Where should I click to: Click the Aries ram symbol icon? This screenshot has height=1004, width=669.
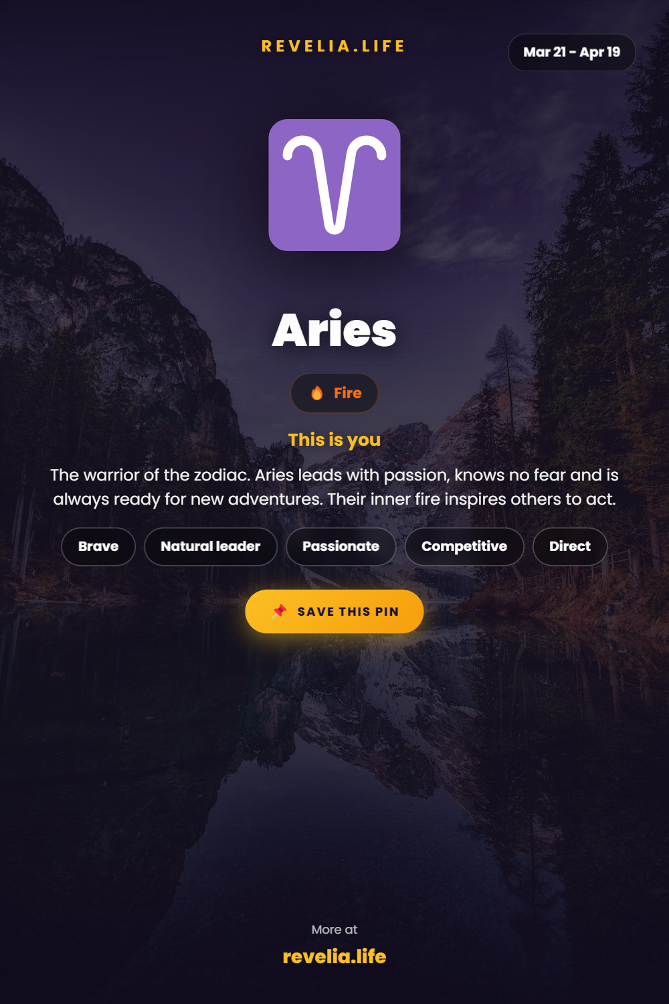pyautogui.click(x=334, y=184)
